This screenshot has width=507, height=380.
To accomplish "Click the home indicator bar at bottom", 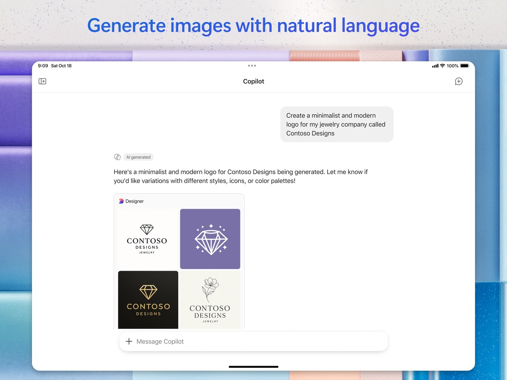I will [x=253, y=367].
